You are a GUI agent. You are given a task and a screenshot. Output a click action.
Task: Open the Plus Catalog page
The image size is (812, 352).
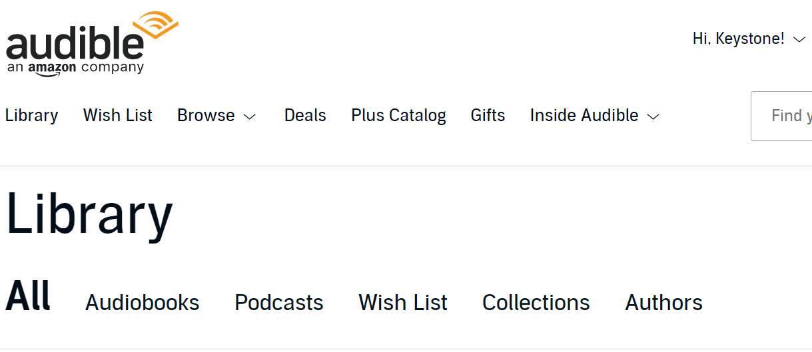398,116
